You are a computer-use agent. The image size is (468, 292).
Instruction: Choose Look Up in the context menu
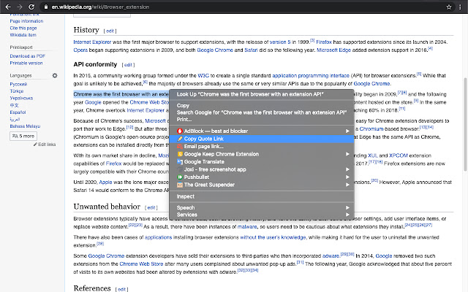[x=262, y=94]
